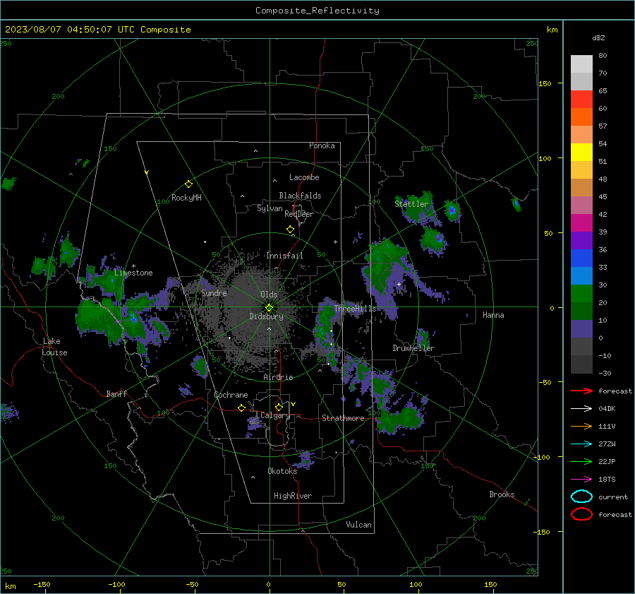
Task: Click the dBZ legend heading
Action: click(x=598, y=37)
